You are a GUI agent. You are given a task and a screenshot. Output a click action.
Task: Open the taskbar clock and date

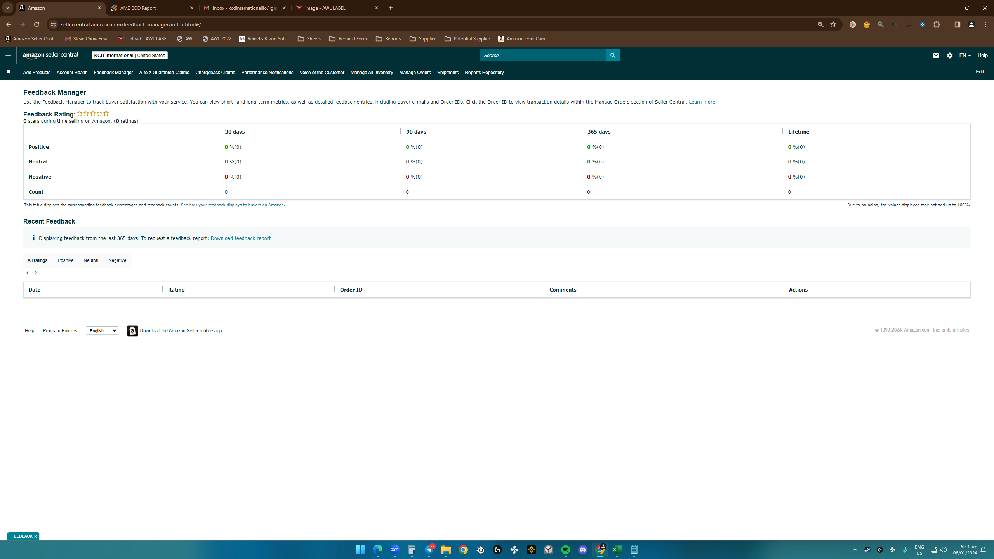[964, 550]
